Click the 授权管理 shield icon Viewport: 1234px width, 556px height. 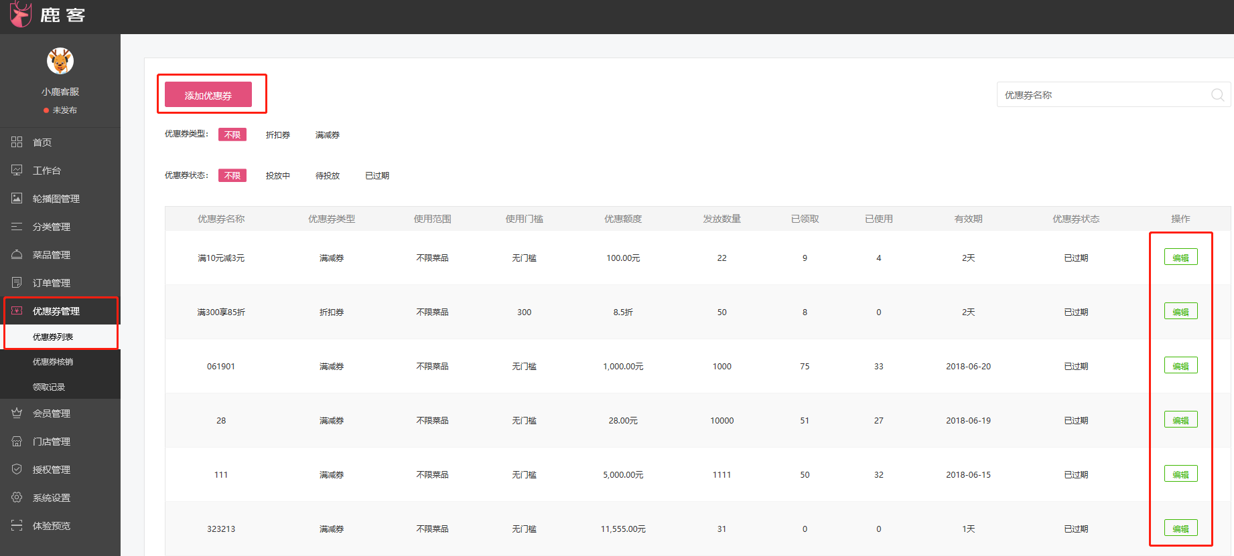[17, 469]
